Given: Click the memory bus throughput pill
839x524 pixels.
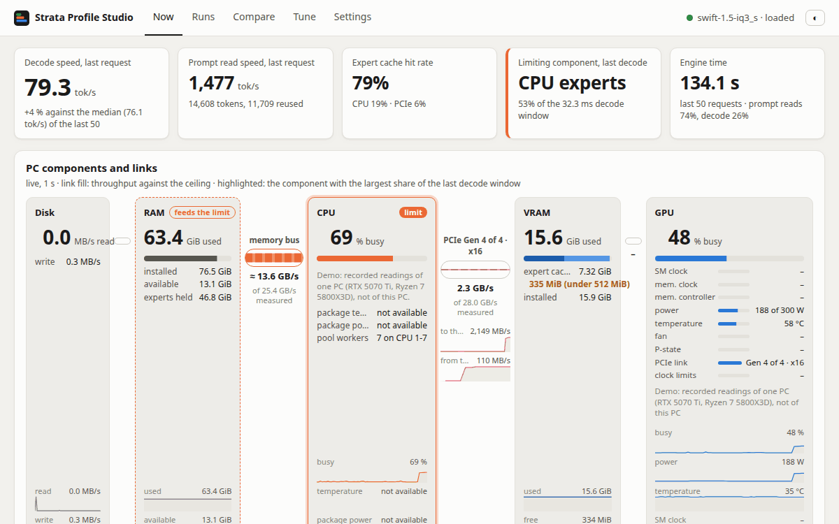Looking at the screenshot, I should 274,258.
